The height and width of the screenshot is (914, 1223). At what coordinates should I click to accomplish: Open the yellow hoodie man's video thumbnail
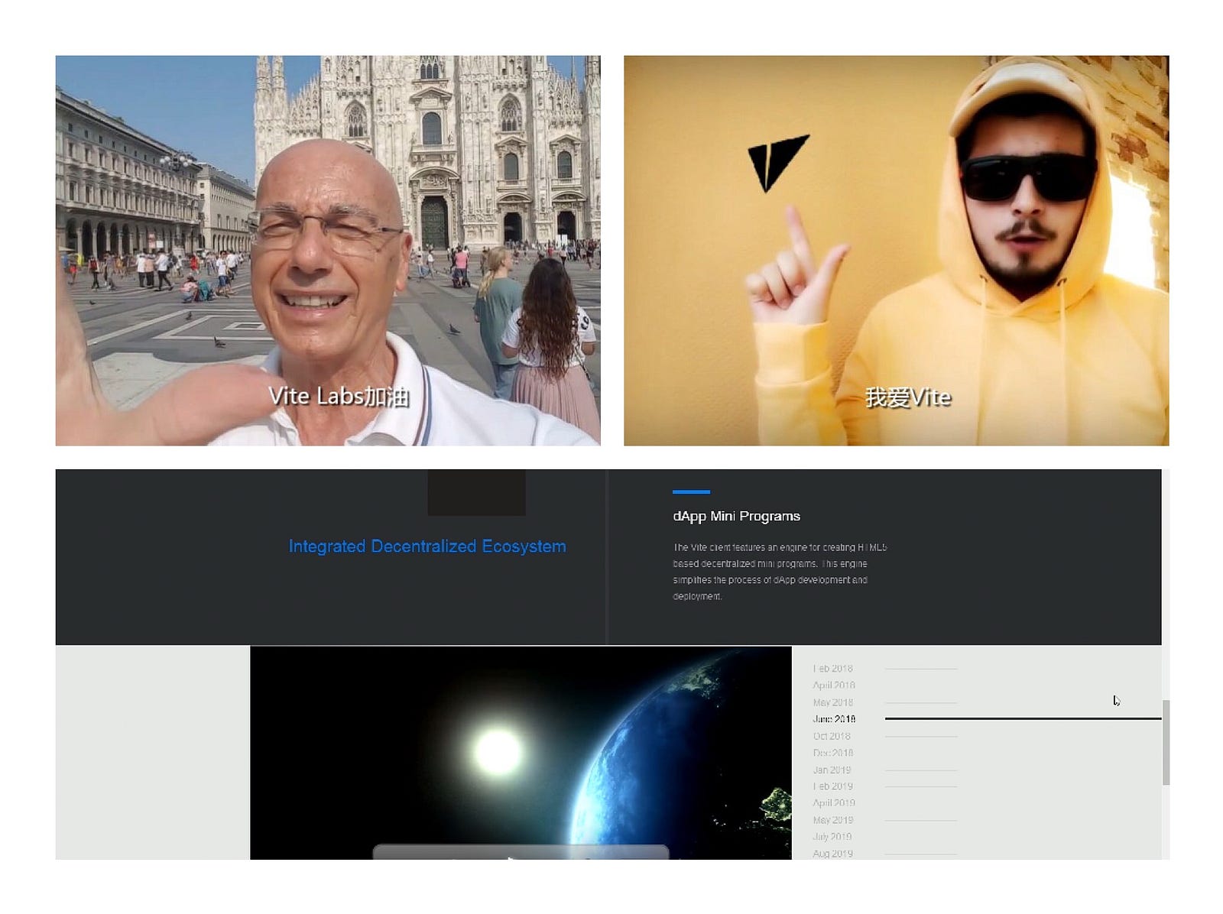[x=896, y=250]
